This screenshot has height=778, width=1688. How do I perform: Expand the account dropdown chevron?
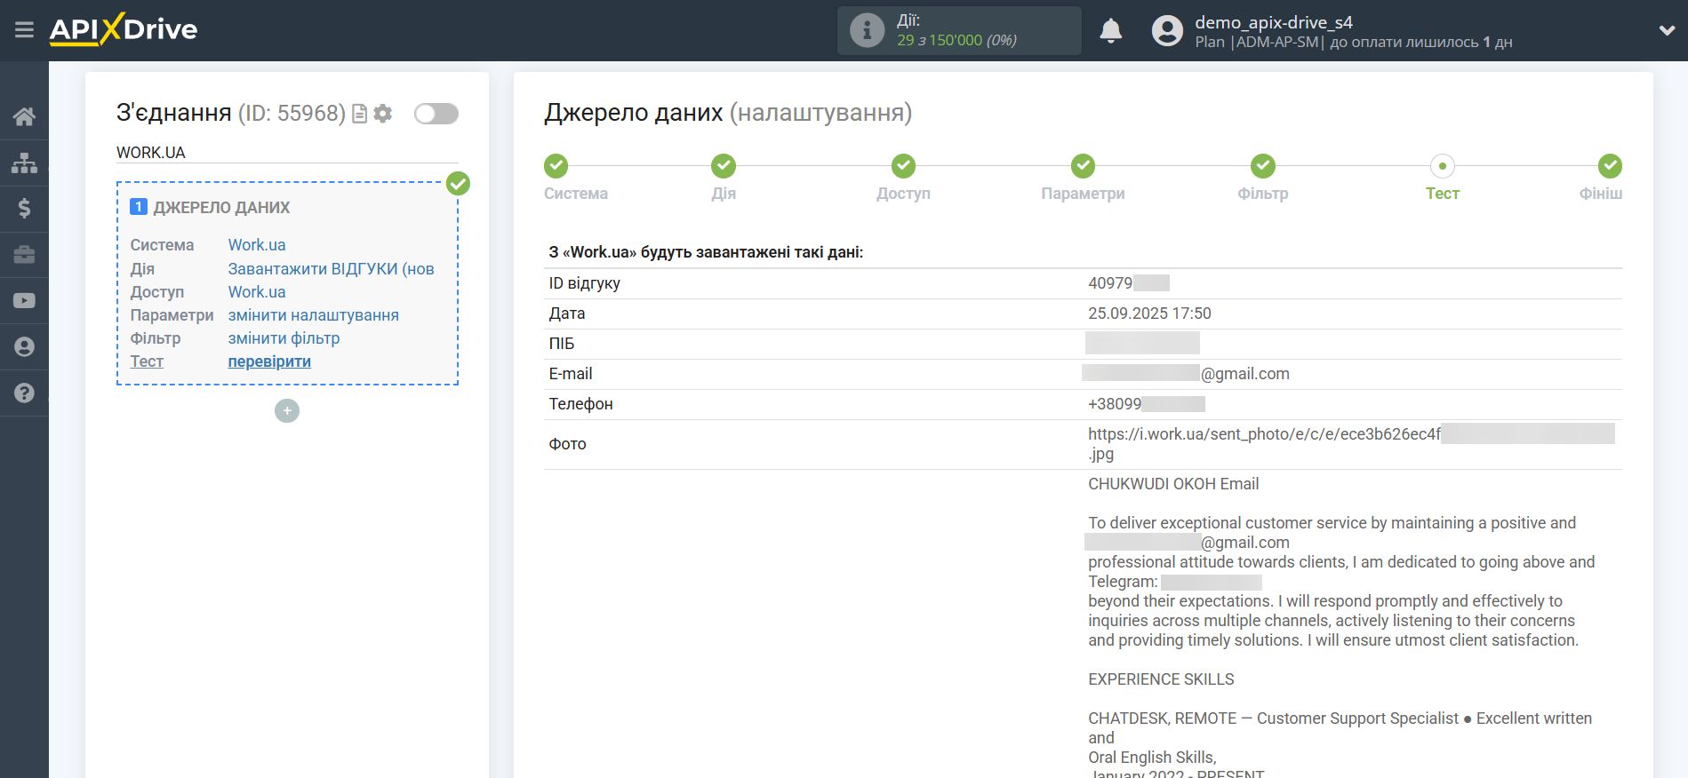coord(1667,30)
